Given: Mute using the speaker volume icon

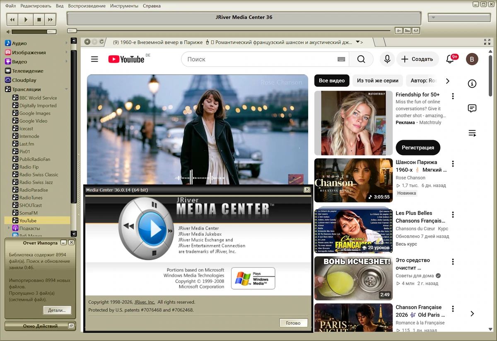Looking at the screenshot, I should [8, 31].
